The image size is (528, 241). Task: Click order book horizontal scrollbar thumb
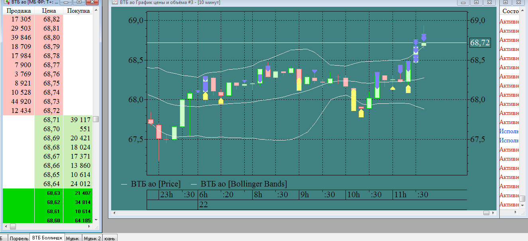[x=13, y=226]
